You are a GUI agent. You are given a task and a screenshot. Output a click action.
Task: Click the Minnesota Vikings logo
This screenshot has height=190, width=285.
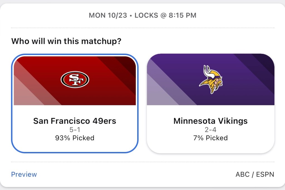[210, 79]
